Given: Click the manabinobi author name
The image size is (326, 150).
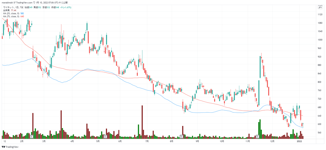Looking at the screenshot, I should tap(7, 2).
